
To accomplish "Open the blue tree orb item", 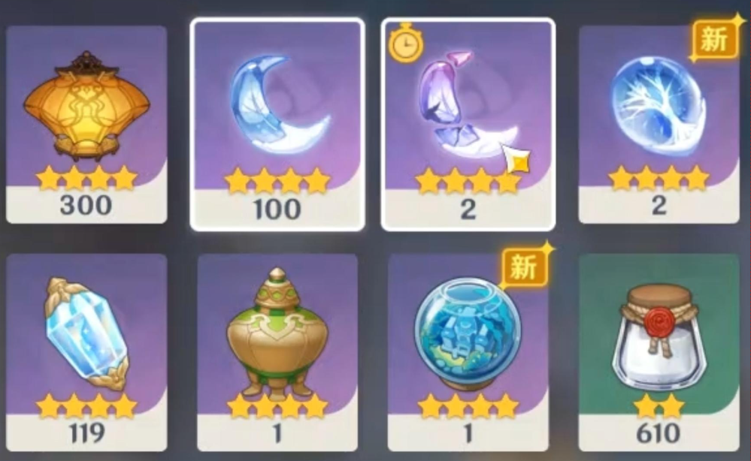I will [659, 125].
